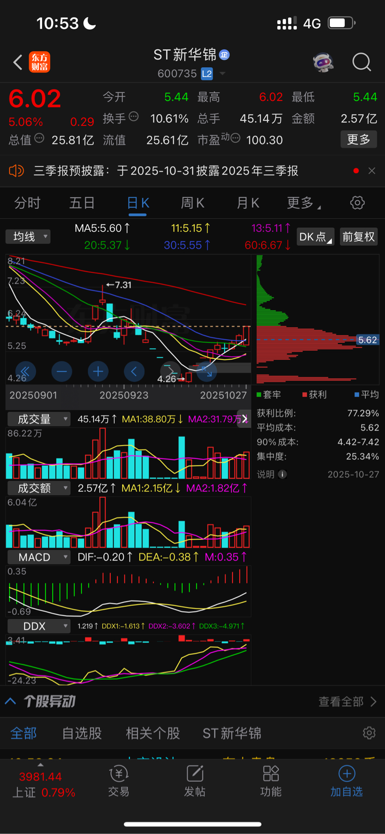The image size is (385, 834).
Task: Select 全部 in 个股异动
Action: (x=24, y=733)
